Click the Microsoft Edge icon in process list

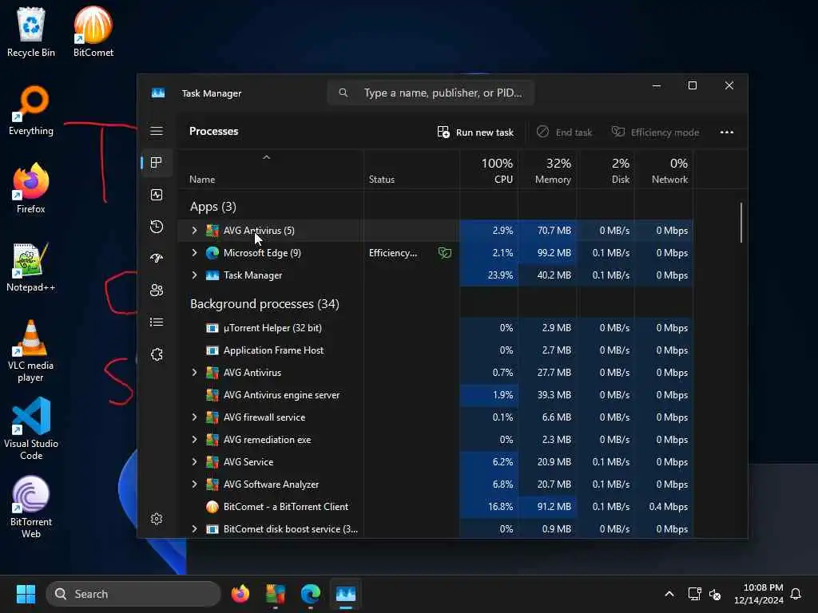(x=212, y=253)
